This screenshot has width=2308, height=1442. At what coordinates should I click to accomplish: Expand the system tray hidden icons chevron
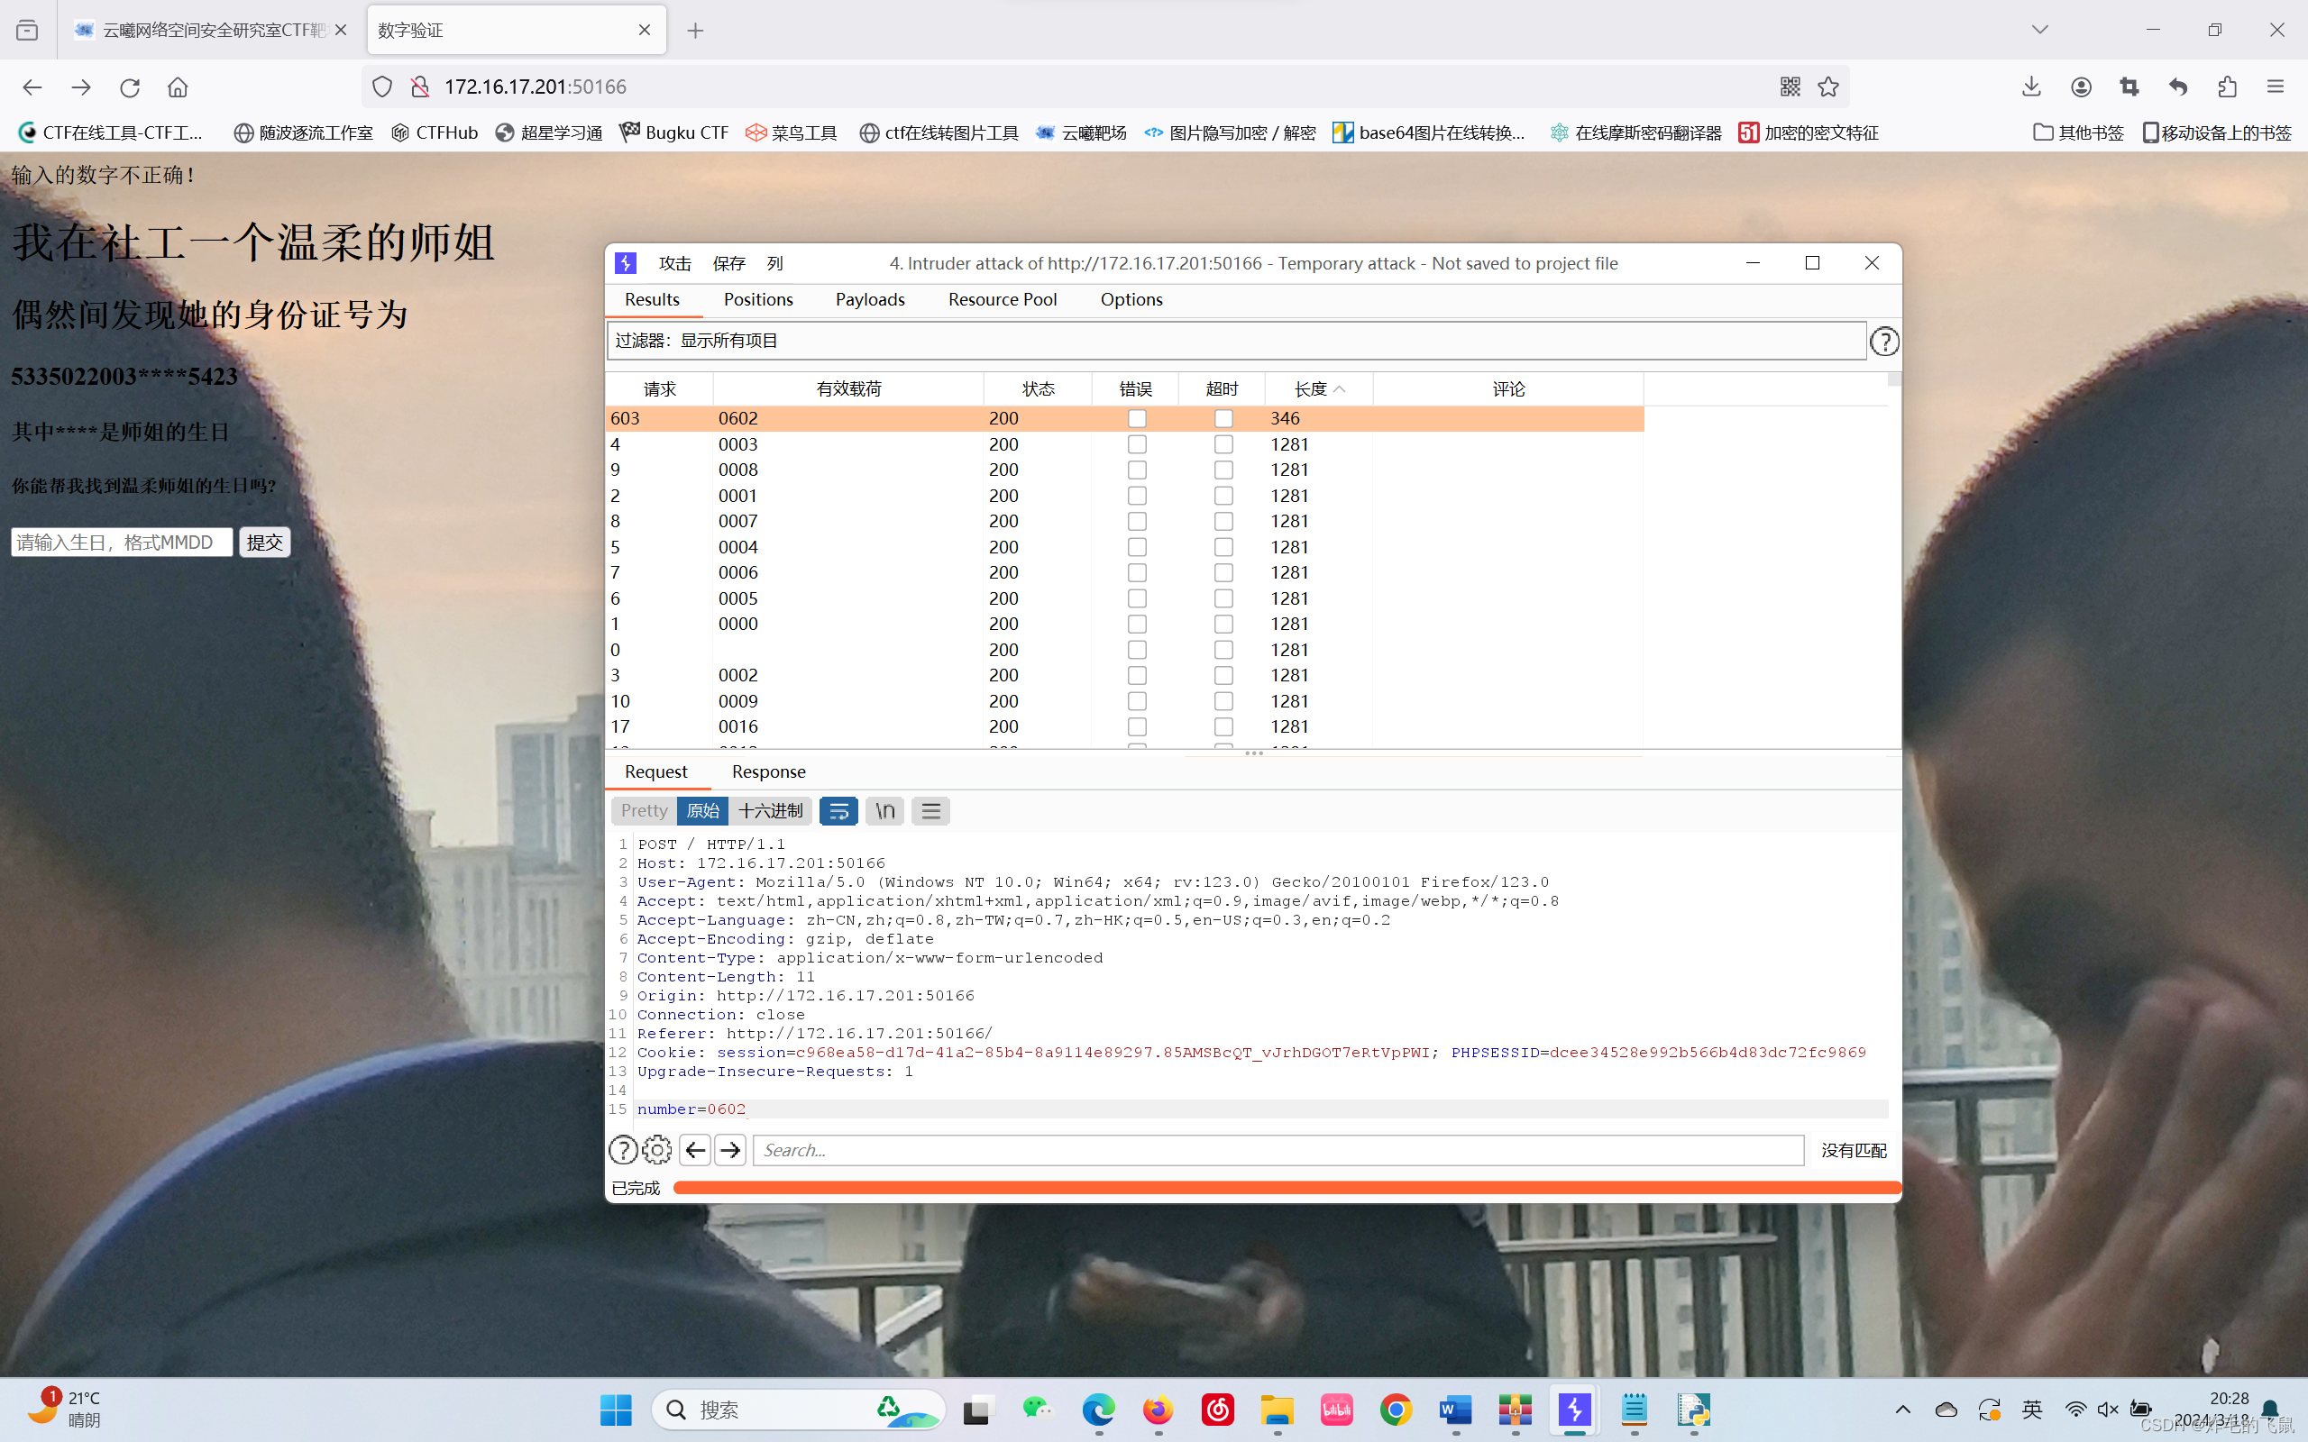click(1901, 1410)
